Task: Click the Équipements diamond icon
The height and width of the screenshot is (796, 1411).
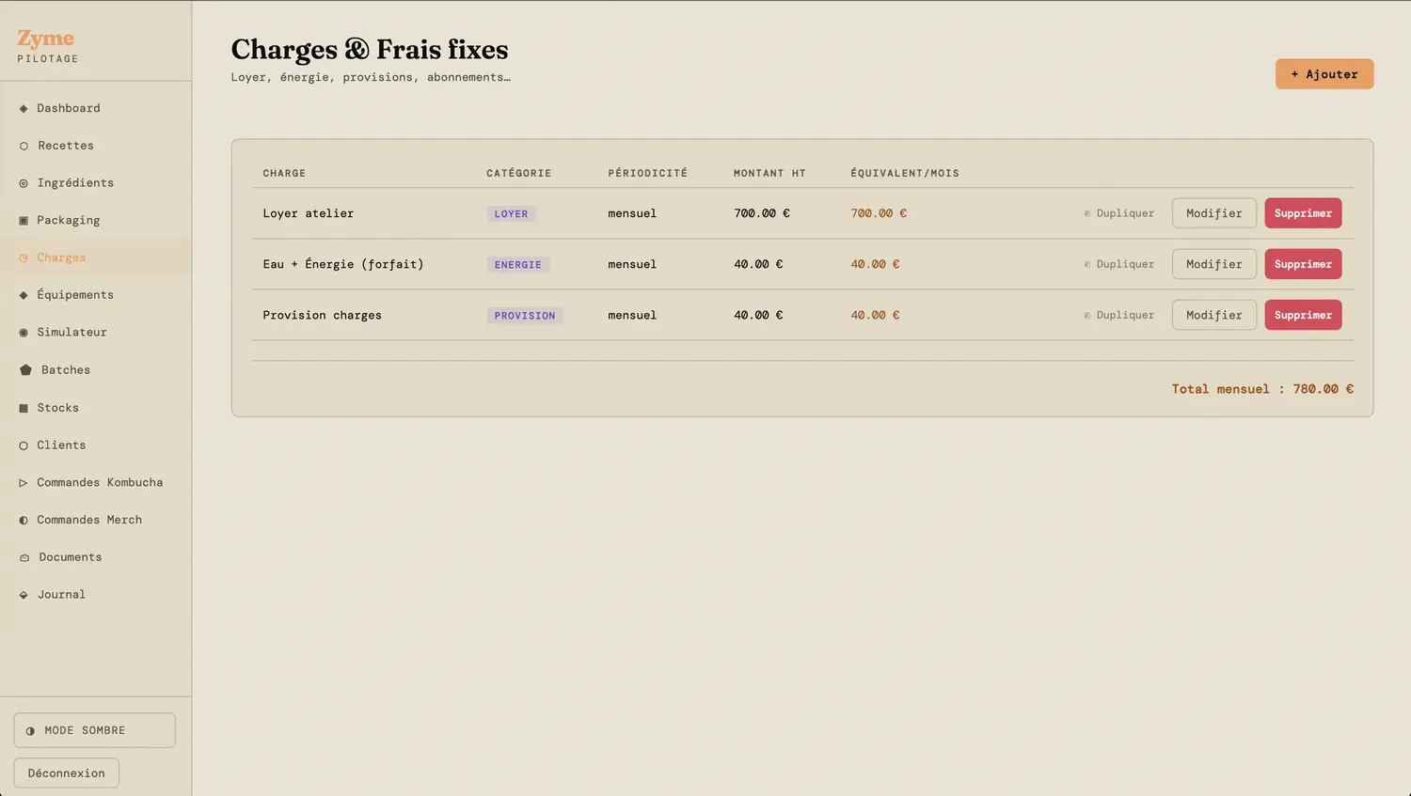Action: tap(24, 295)
